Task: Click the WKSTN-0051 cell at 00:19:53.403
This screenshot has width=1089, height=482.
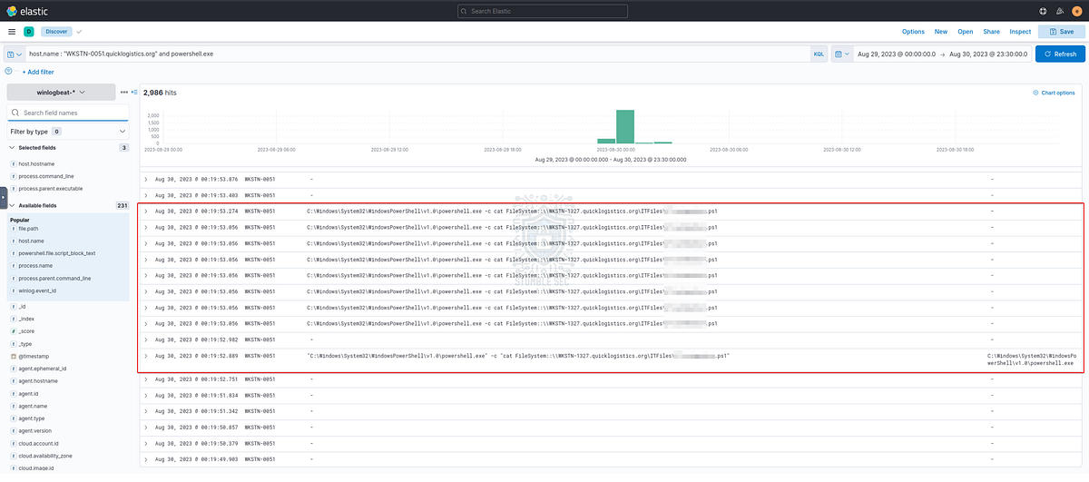Action: pos(260,194)
